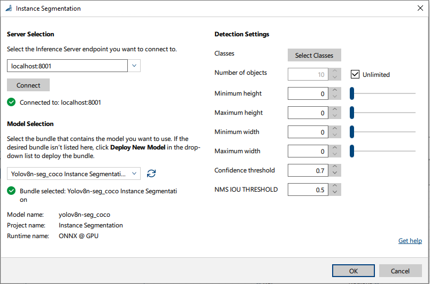
Task: Decrease Minimum width with down arrow
Action: 335,135
